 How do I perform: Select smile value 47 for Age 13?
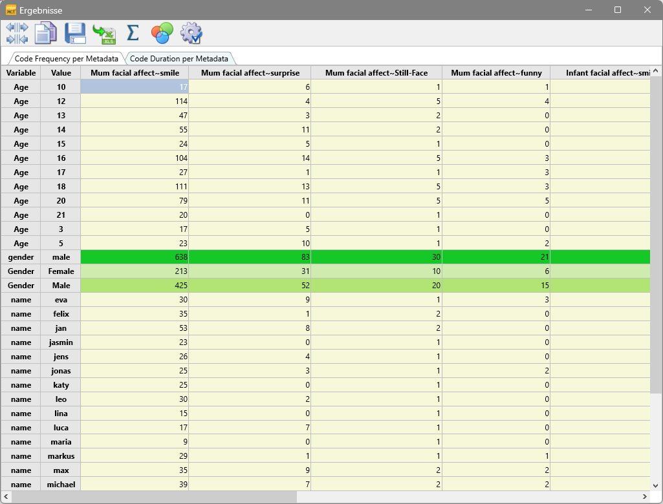[x=135, y=115]
